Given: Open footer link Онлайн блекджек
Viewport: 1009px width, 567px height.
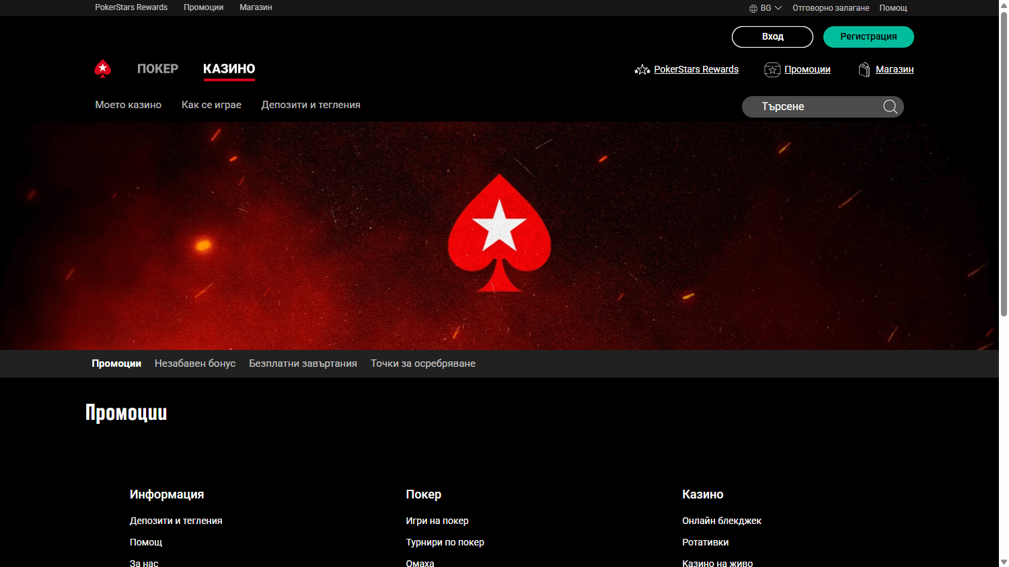Looking at the screenshot, I should (722, 521).
